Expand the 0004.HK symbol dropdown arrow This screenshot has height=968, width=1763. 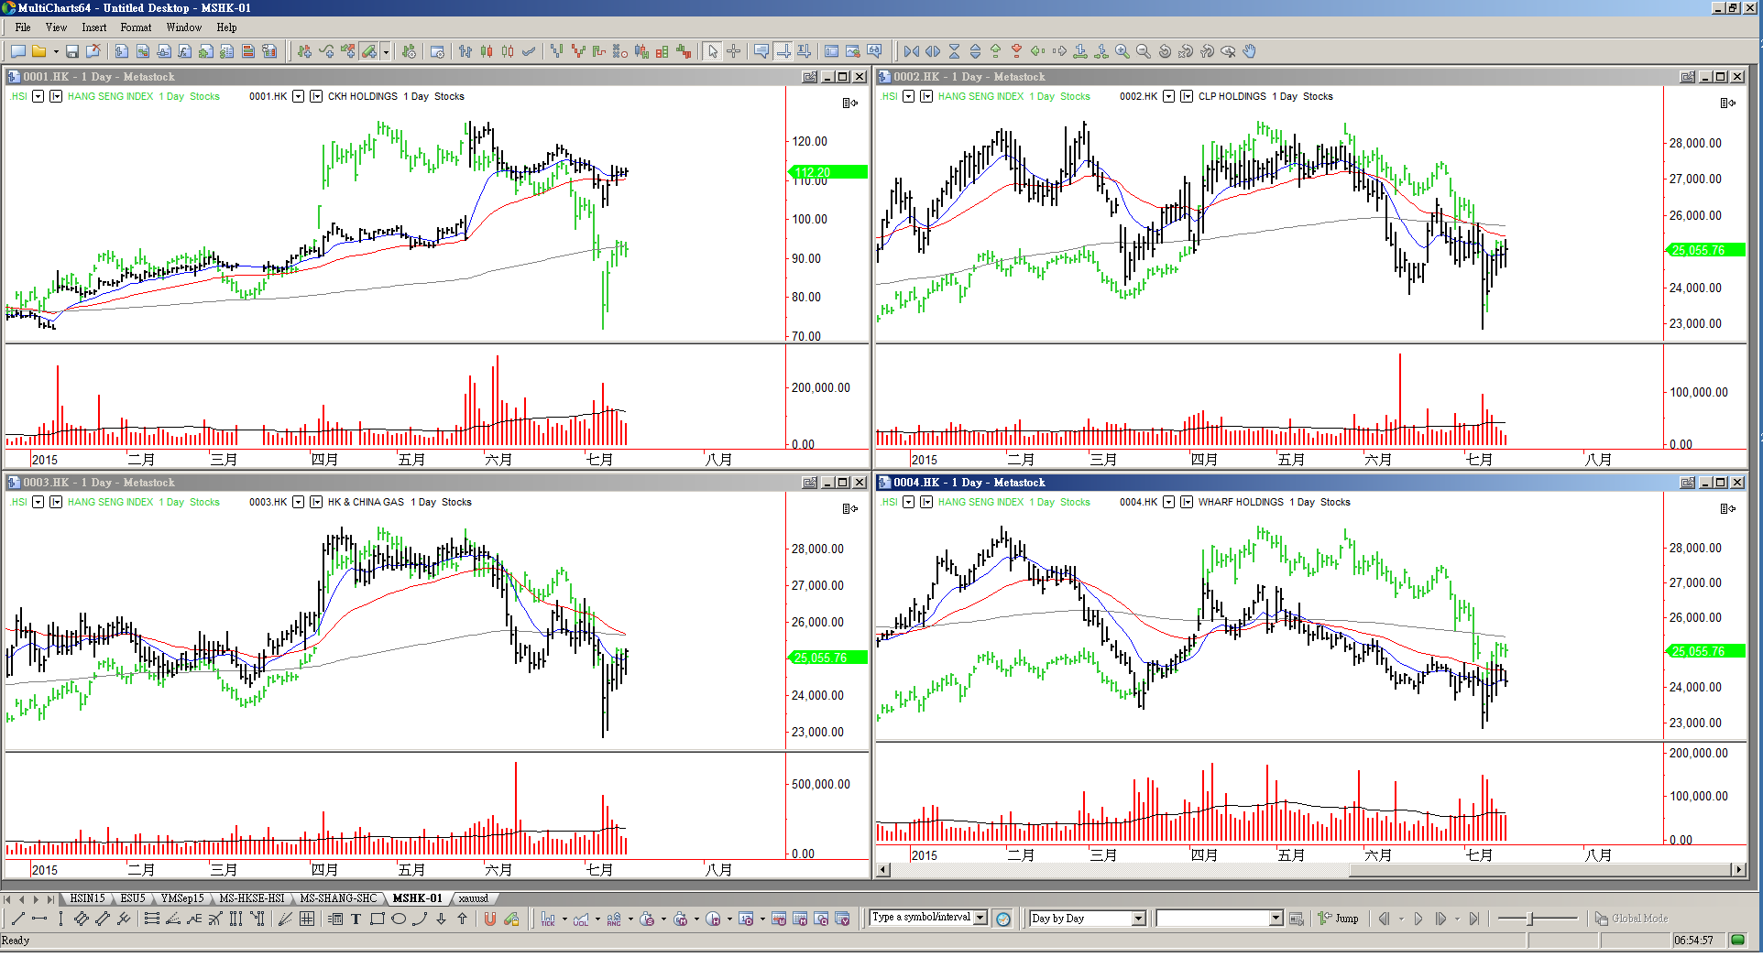1168,502
